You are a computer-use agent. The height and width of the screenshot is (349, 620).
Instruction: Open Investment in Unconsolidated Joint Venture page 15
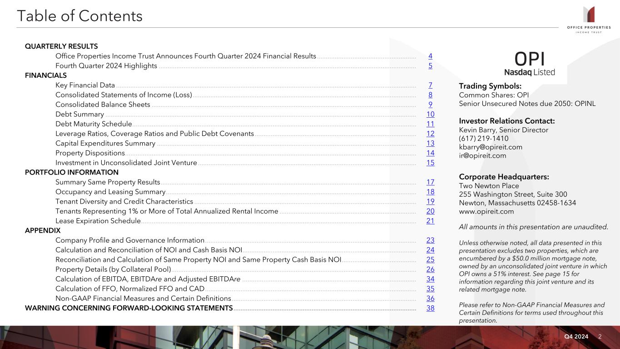(x=430, y=163)
